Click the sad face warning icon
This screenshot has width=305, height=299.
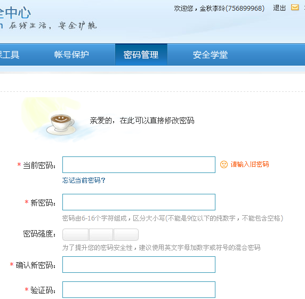click(x=224, y=164)
